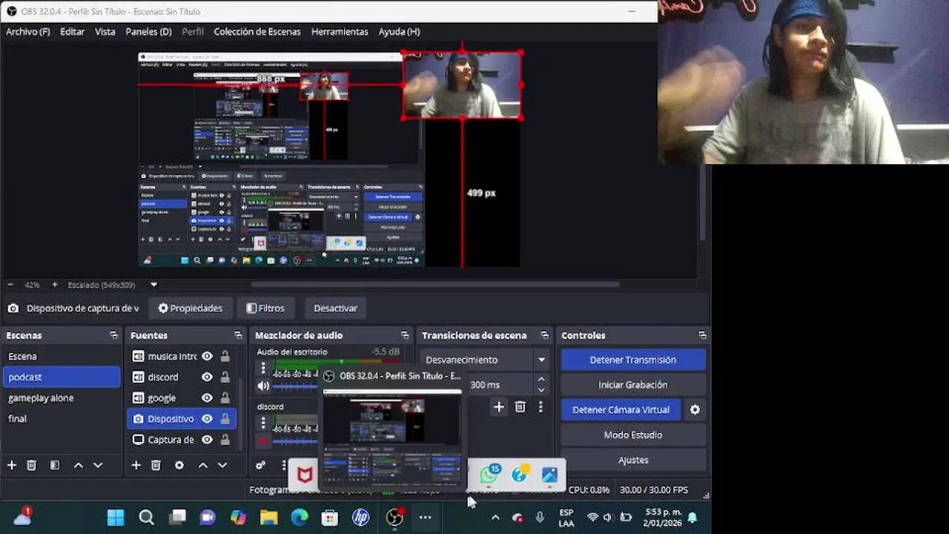Viewport: 949px width, 534px height.
Task: Click Iniciar Grabación button
Action: (633, 385)
